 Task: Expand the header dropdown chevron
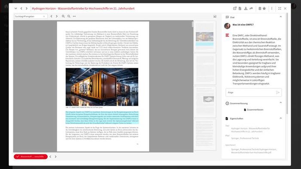click(16, 9)
